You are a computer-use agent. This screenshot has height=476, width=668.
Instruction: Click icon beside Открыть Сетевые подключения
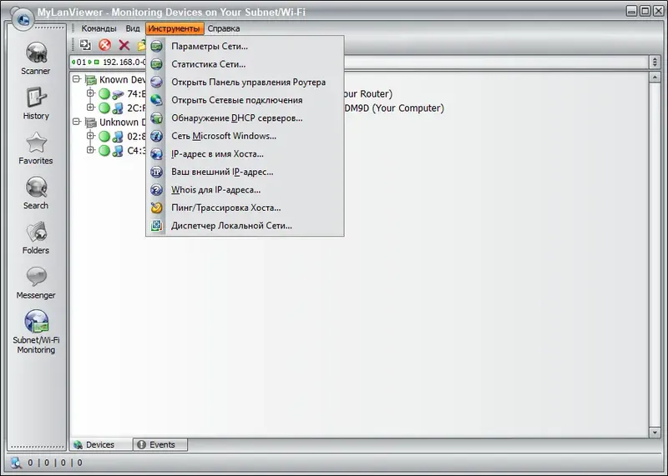click(157, 100)
